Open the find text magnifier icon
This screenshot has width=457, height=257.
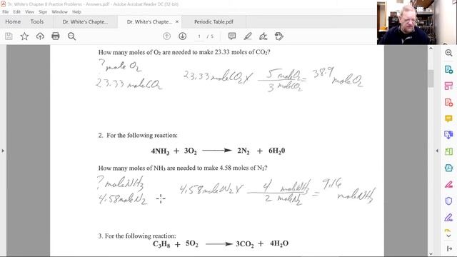pos(71,36)
